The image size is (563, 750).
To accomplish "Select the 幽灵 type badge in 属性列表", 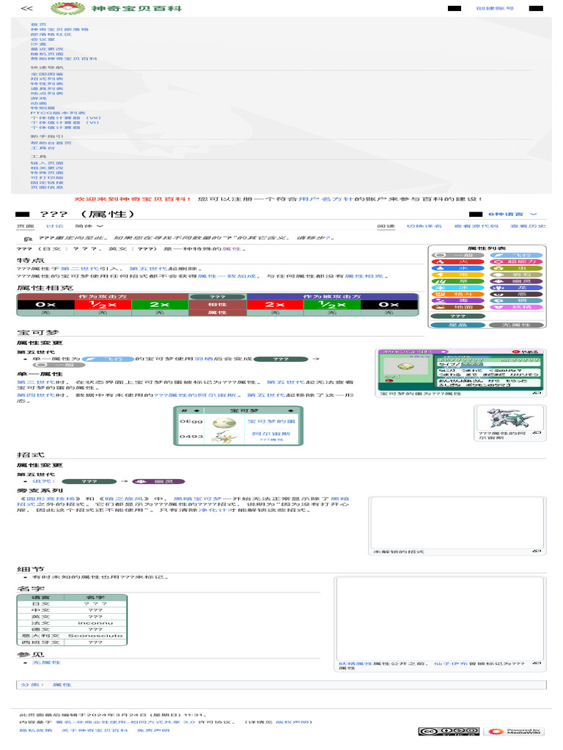I will point(517,281).
